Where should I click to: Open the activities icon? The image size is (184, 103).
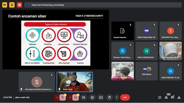[179, 97]
